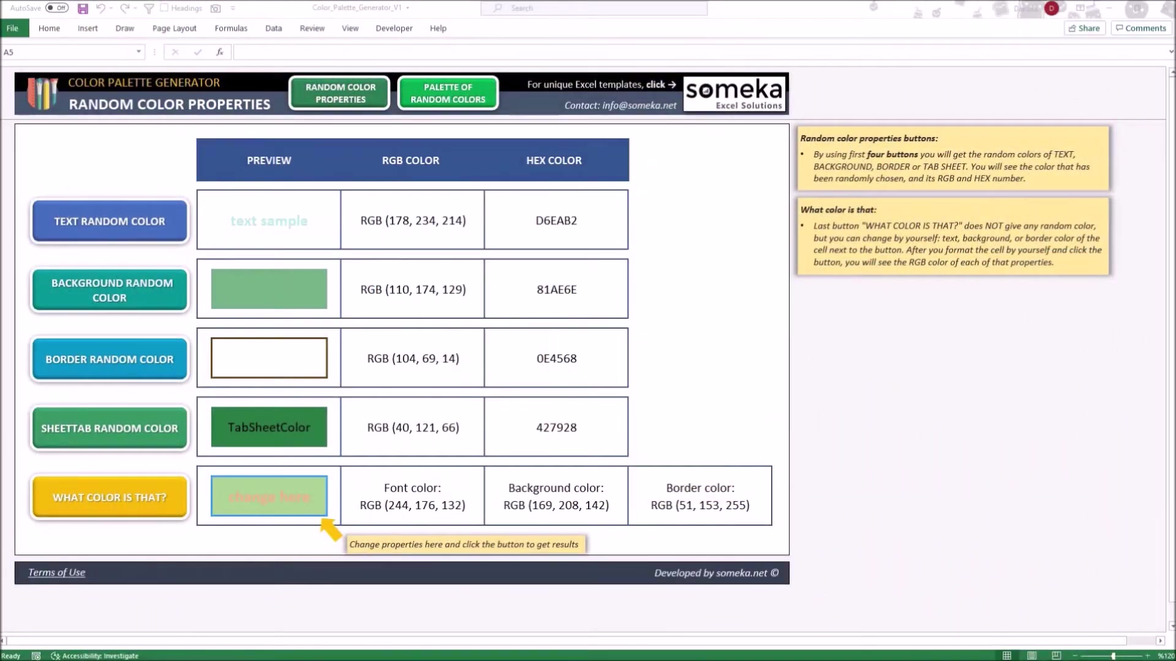
Task: Enable the Headings checkbox
Action: pos(164,8)
